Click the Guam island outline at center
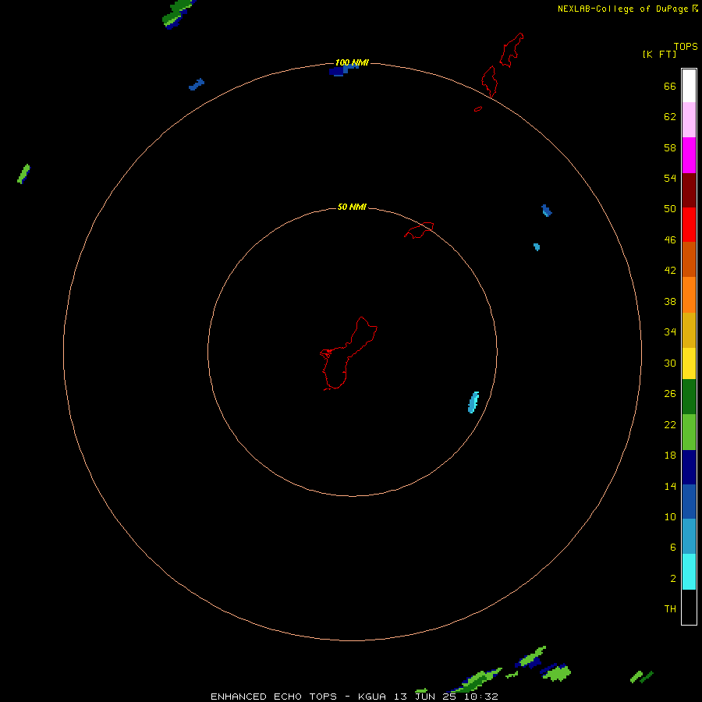The image size is (702, 702). 349,353
